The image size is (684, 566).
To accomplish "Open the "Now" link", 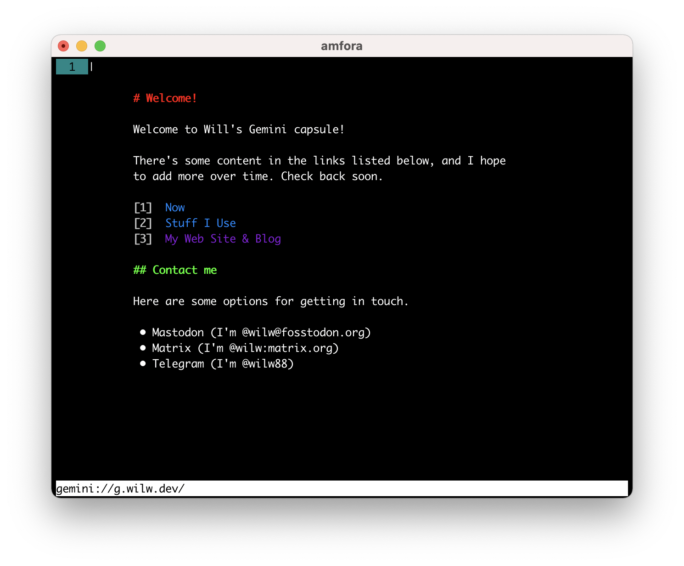I will (175, 207).
